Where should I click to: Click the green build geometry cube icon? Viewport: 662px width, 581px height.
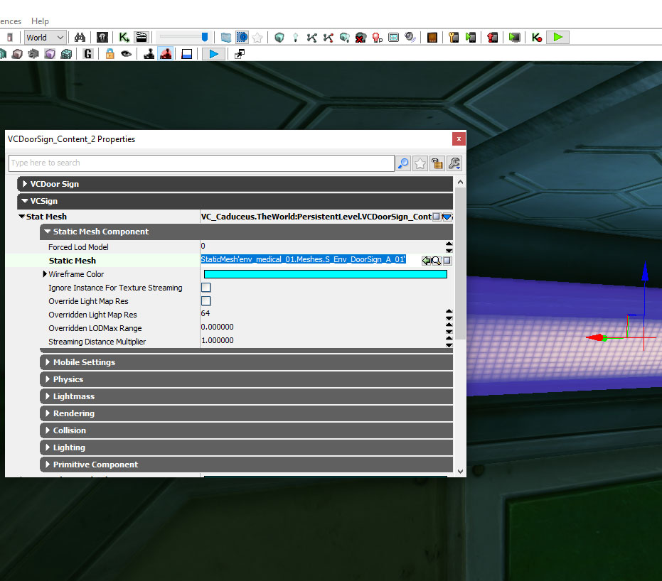pos(279,38)
